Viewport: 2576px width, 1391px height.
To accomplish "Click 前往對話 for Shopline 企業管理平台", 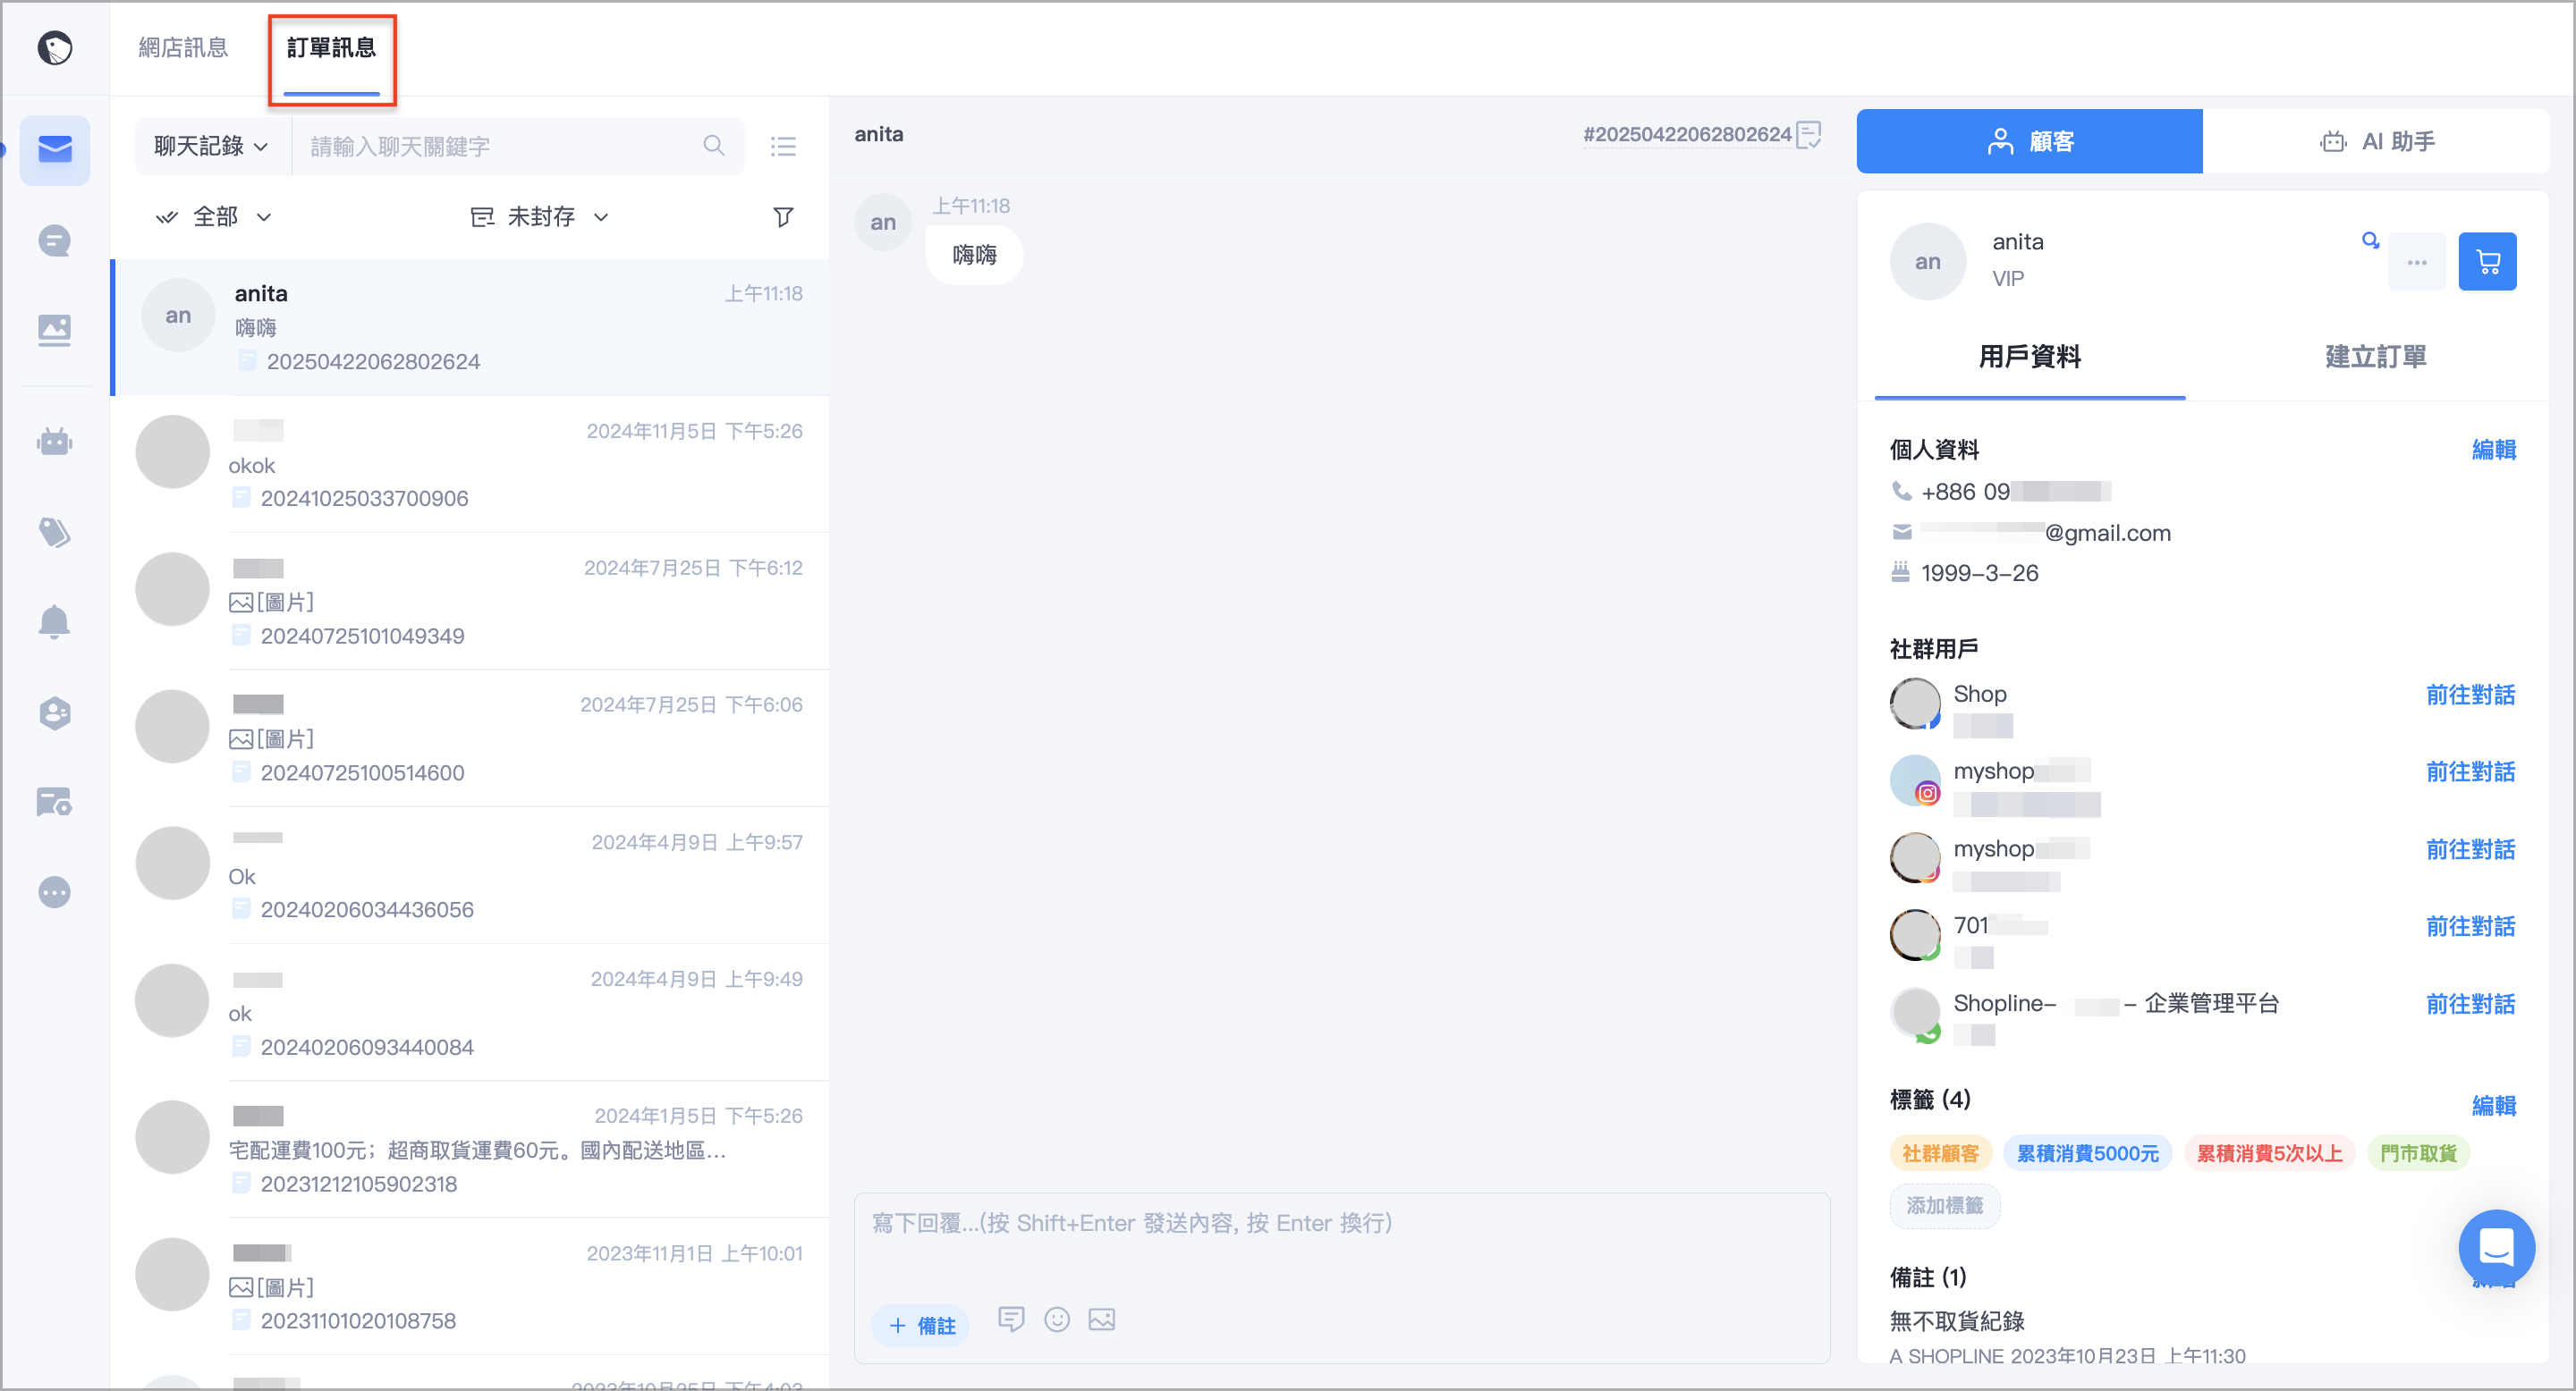I will pos(2470,1004).
